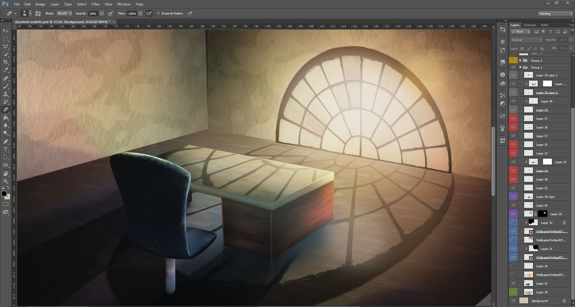Select the Polygonal Lasso tool
The width and height of the screenshot is (575, 307).
(6, 46)
